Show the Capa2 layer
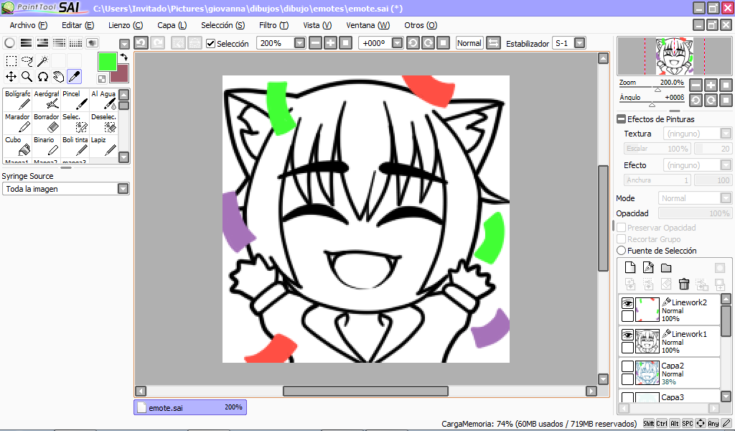The width and height of the screenshot is (735, 431). (x=627, y=366)
